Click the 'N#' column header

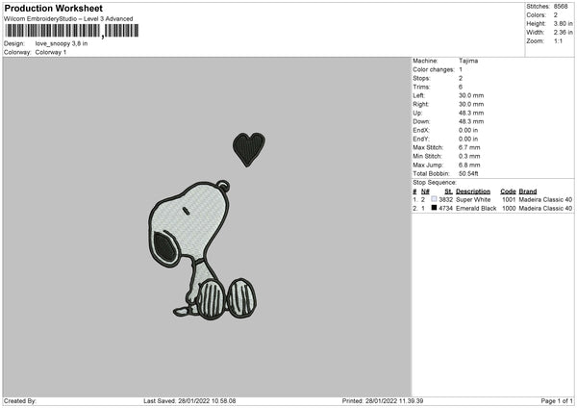pos(425,191)
